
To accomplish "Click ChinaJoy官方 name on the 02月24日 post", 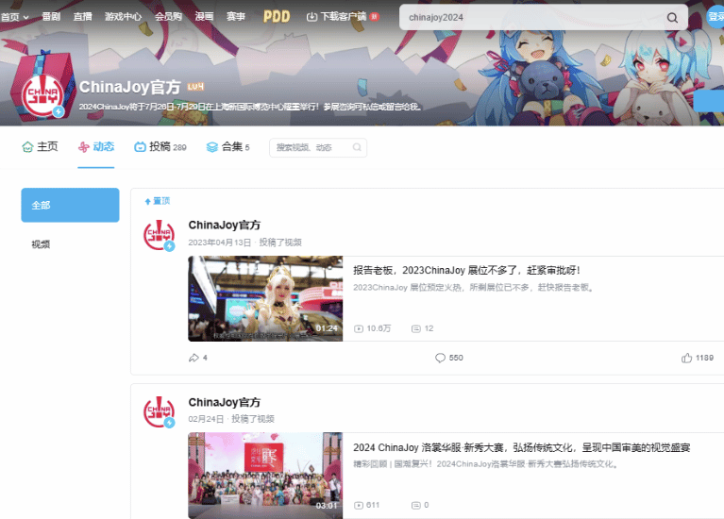I will [x=225, y=402].
